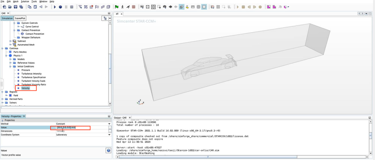The height and width of the screenshot is (160, 375).
Task: Click the Clear Generated Meshes icon with red X
Action: pyautogui.click(x=91, y=7)
